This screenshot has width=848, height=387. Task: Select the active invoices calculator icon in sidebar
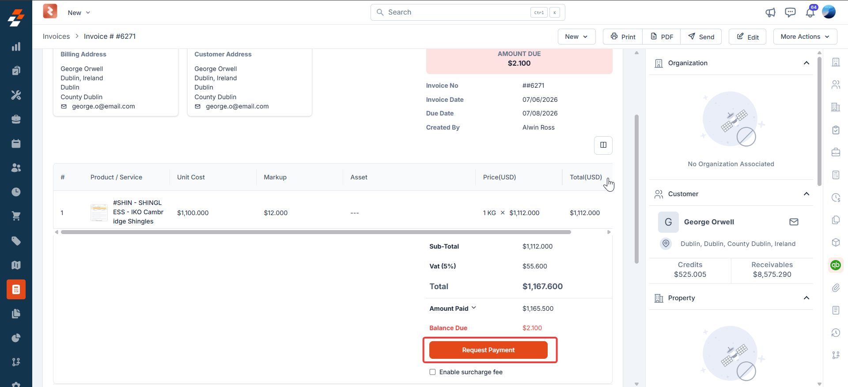click(x=16, y=290)
